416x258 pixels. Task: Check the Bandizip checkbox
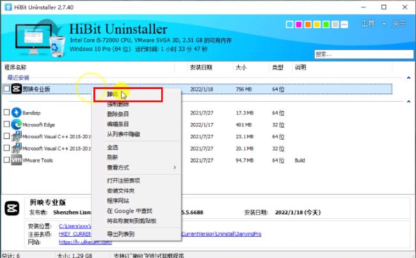[x=6, y=112]
